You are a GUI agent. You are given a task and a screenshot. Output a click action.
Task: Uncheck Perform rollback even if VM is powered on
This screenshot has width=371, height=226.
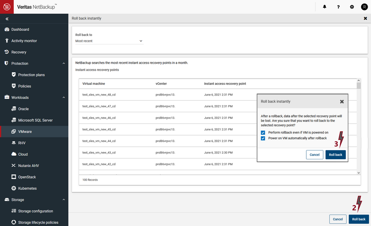[263, 132]
